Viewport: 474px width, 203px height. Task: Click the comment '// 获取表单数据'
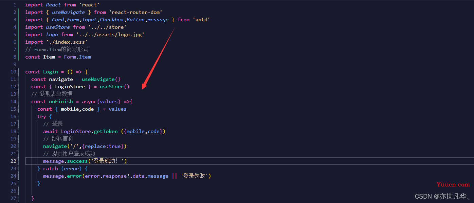point(52,94)
